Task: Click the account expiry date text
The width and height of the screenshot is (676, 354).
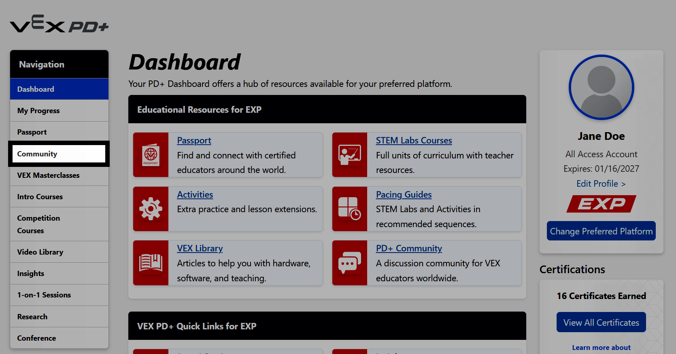Action: pyautogui.click(x=601, y=169)
